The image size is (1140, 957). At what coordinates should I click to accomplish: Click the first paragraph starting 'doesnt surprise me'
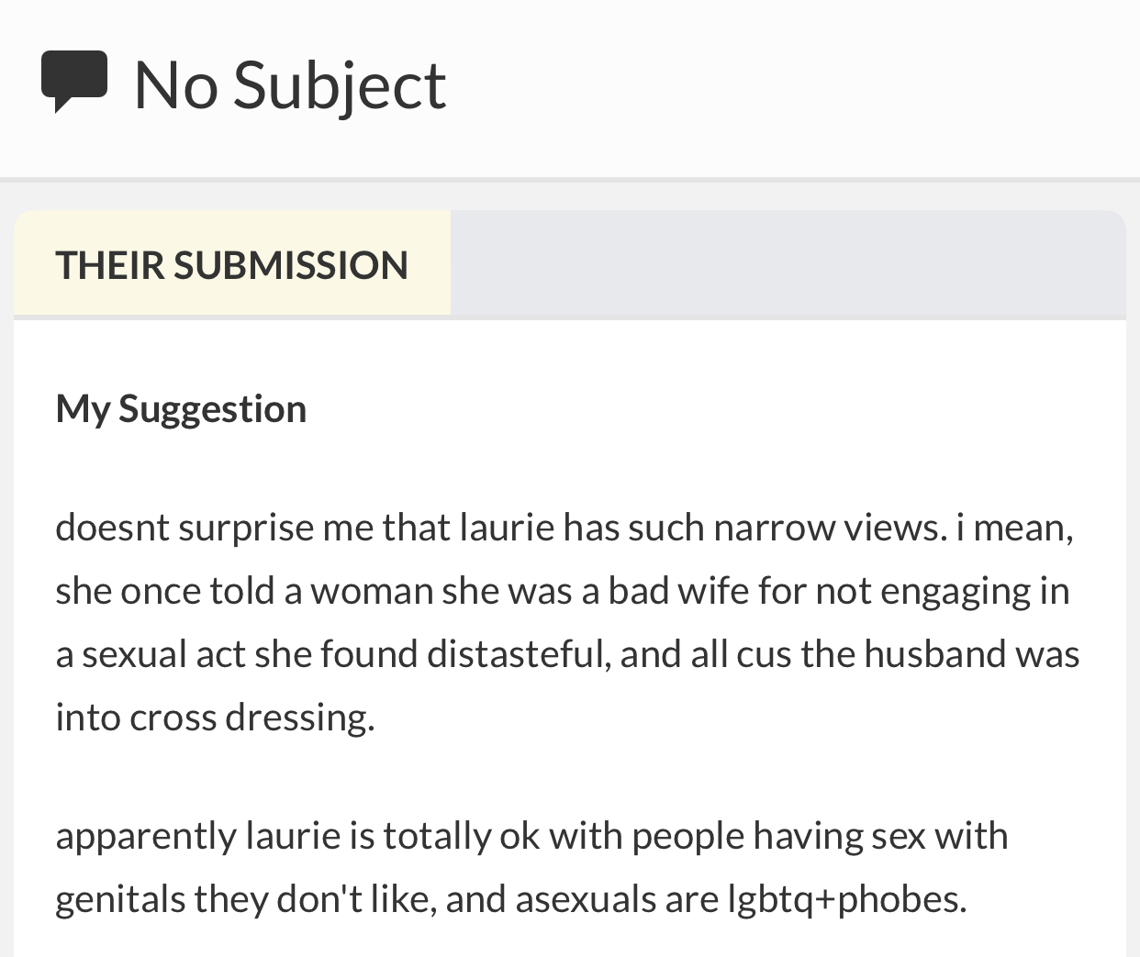567,622
